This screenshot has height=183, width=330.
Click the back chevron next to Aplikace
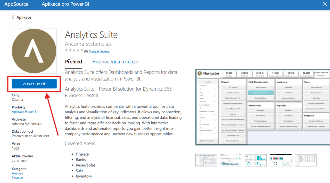13,17
